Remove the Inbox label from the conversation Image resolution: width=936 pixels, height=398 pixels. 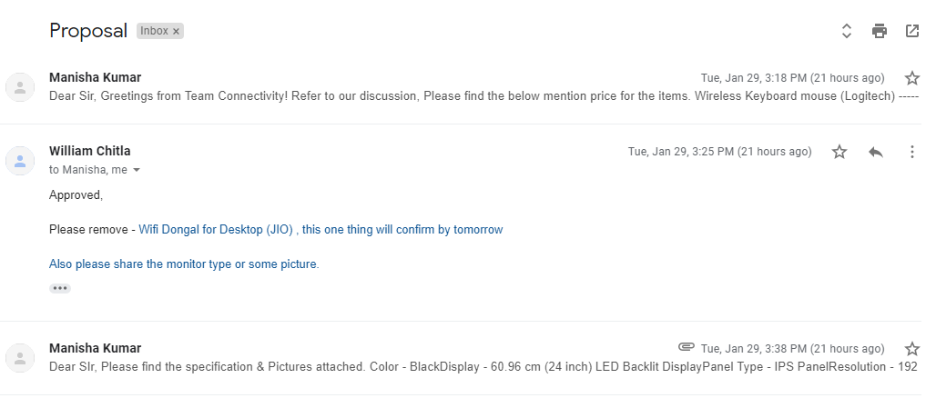pos(177,31)
